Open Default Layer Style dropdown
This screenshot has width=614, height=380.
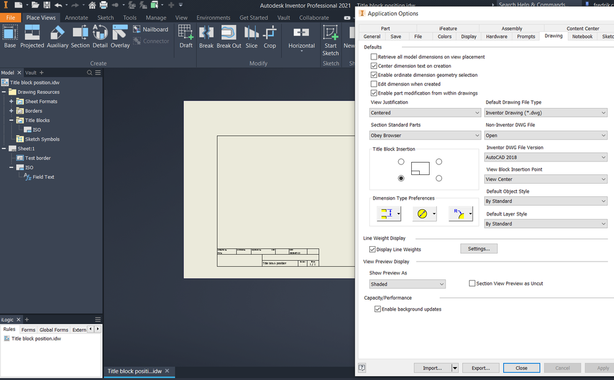click(x=546, y=223)
